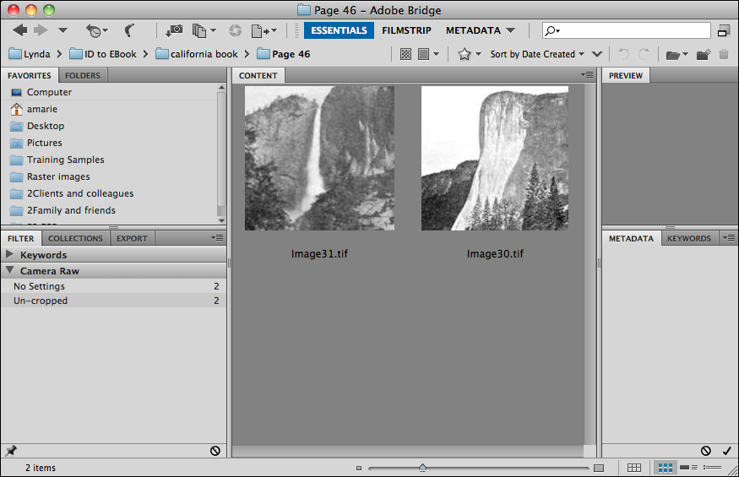Click thumbnail quality browse icon
Screen dimensions: 739x477
[405, 54]
